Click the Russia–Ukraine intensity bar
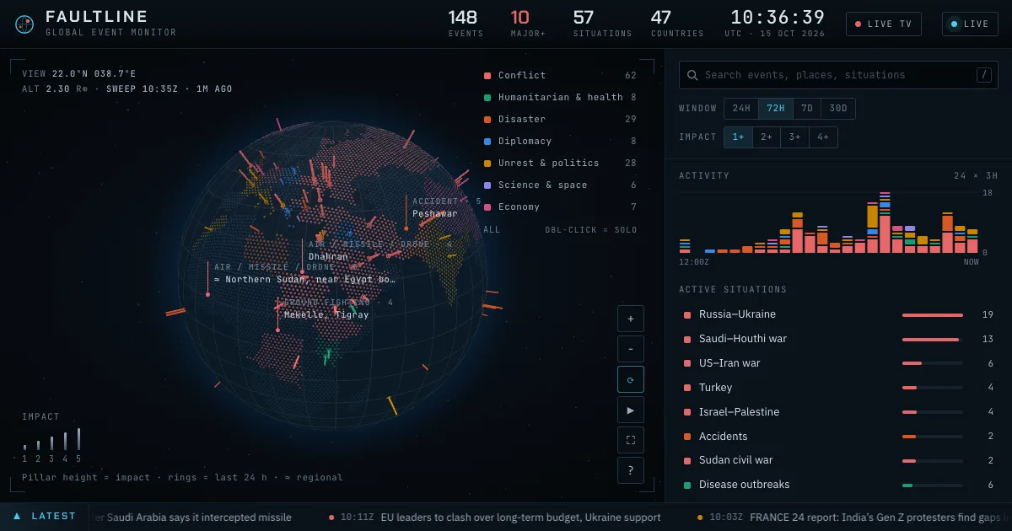This screenshot has width=1012, height=531. click(x=933, y=315)
